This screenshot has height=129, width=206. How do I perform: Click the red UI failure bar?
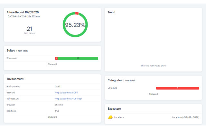[x=178, y=88]
